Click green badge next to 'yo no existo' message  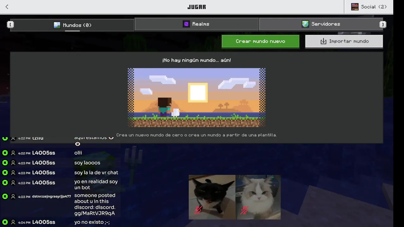click(x=5, y=222)
